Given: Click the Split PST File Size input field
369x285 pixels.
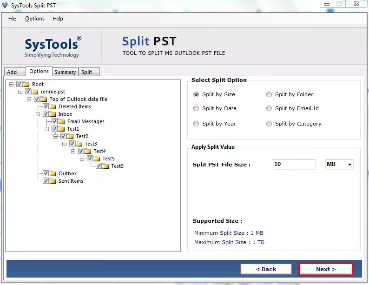Looking at the screenshot, I should [294, 164].
